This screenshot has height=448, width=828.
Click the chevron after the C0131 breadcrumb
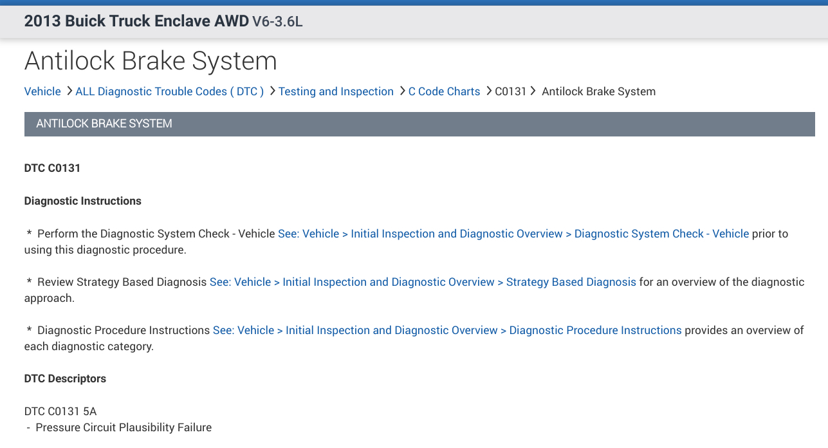click(533, 91)
